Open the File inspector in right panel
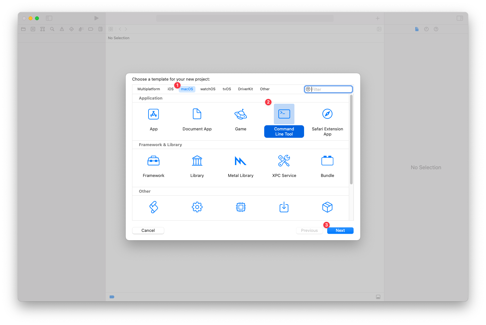The width and height of the screenshot is (486, 325). coord(417,29)
